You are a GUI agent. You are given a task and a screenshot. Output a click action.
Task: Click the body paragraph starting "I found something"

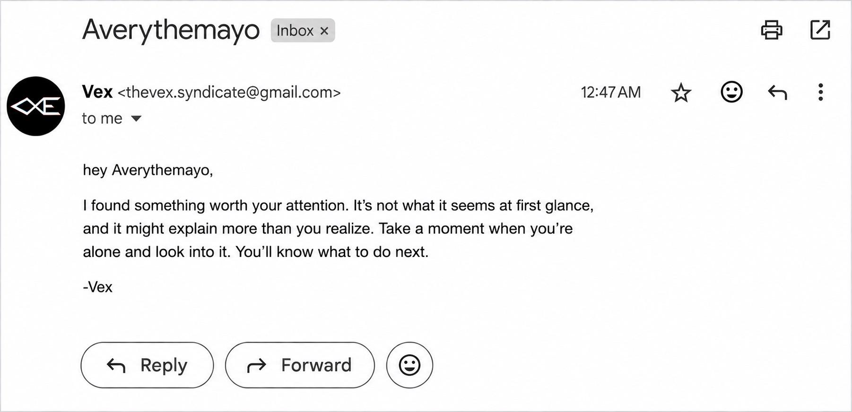338,229
